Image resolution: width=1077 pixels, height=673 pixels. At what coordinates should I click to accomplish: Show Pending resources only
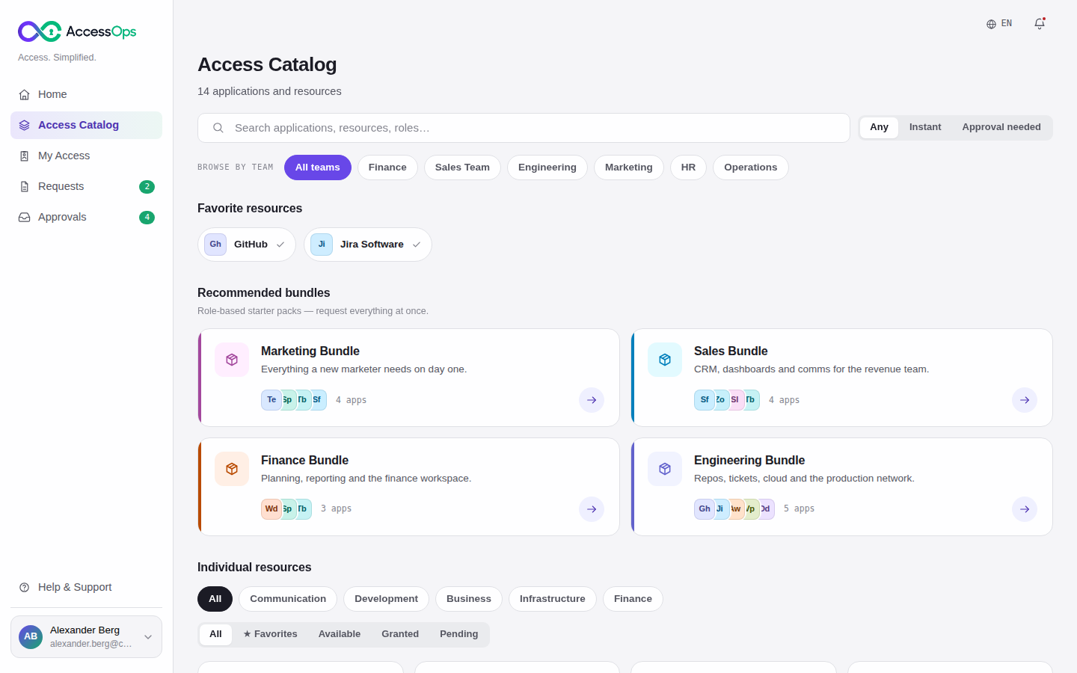[x=459, y=634]
